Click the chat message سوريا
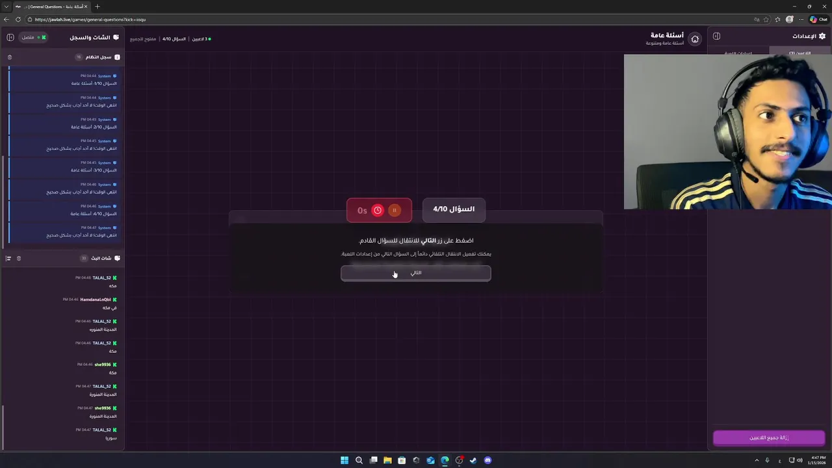832x468 pixels. tap(111, 438)
